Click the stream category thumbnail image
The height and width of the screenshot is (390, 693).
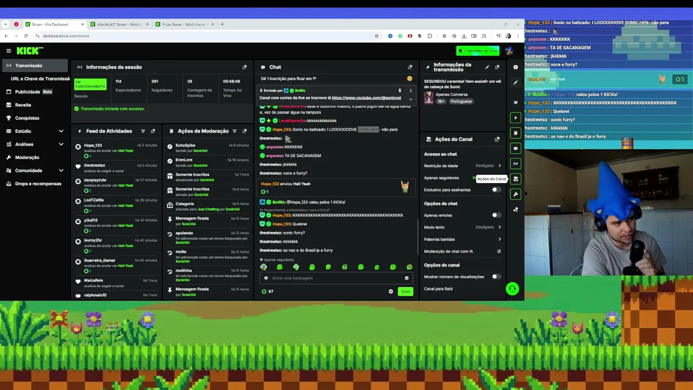click(x=429, y=98)
